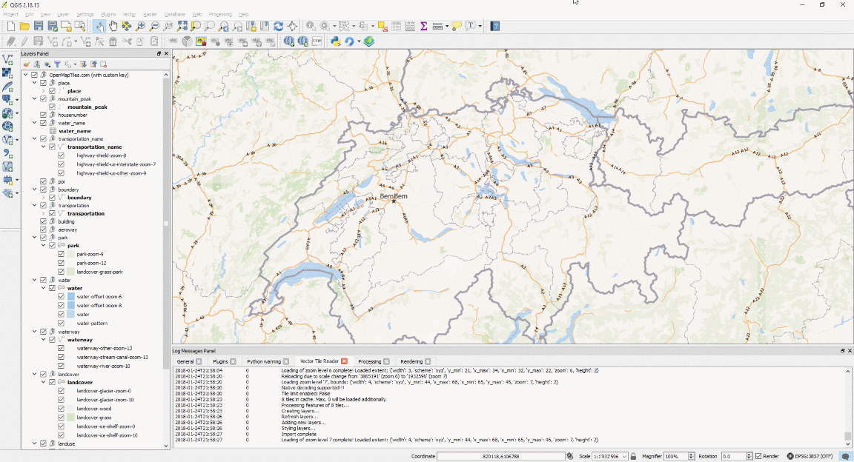
Task: Click the landcover-grass color swatch
Action: [71, 418]
